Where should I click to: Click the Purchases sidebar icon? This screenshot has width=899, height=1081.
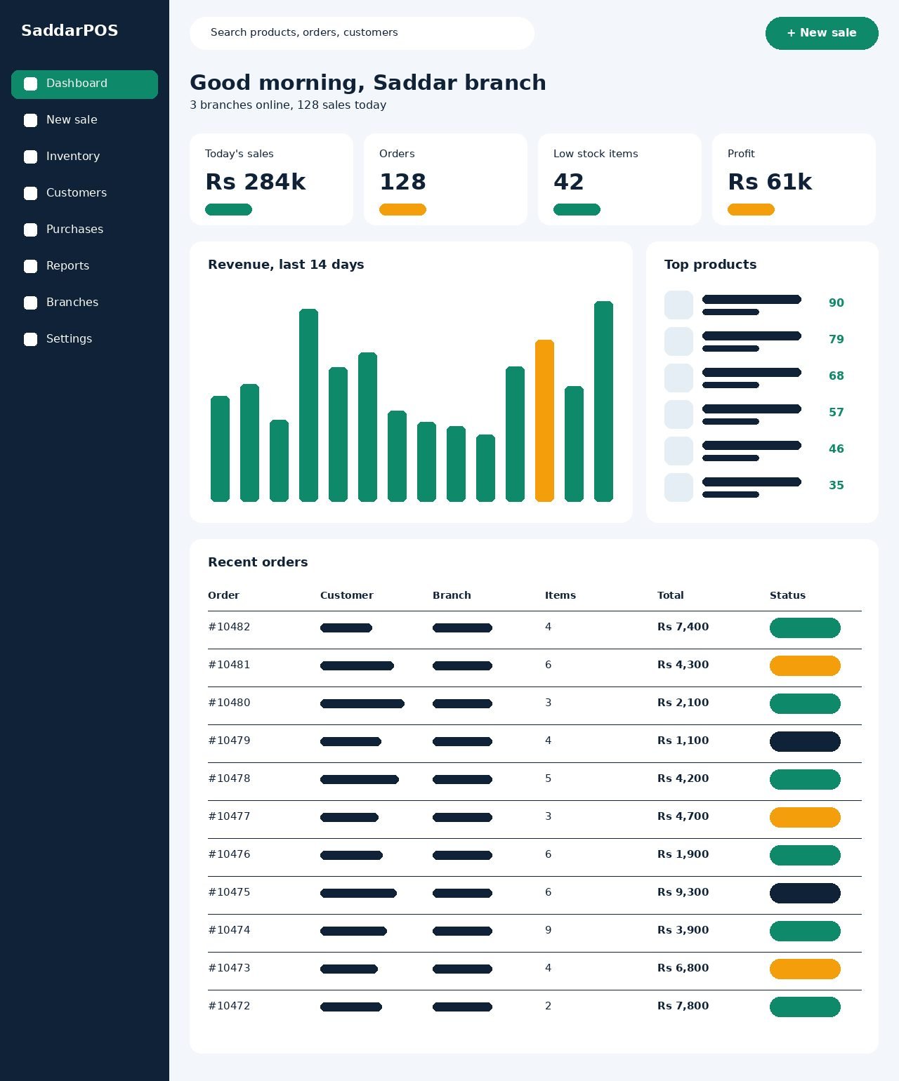(31, 230)
